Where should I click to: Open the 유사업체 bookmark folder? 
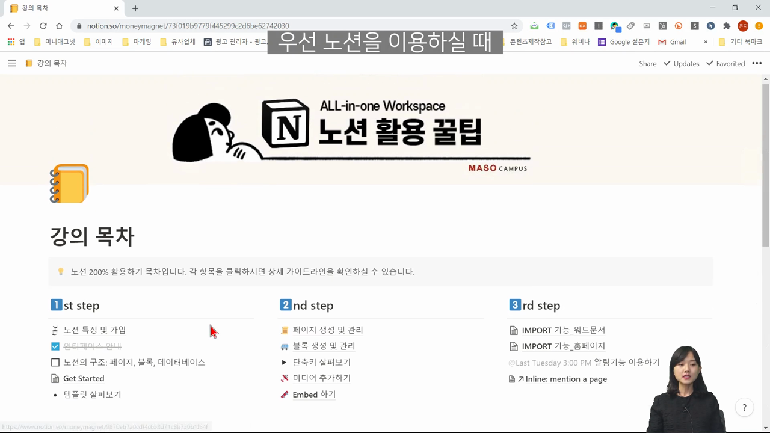(x=177, y=42)
